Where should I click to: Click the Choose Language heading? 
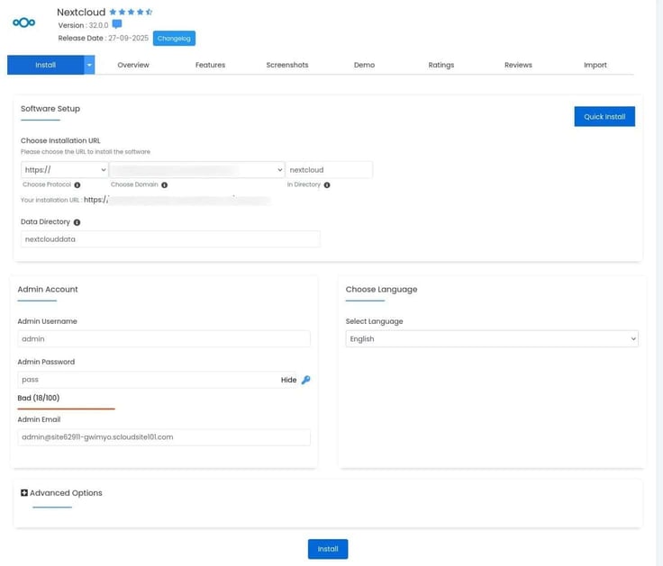[x=381, y=290]
